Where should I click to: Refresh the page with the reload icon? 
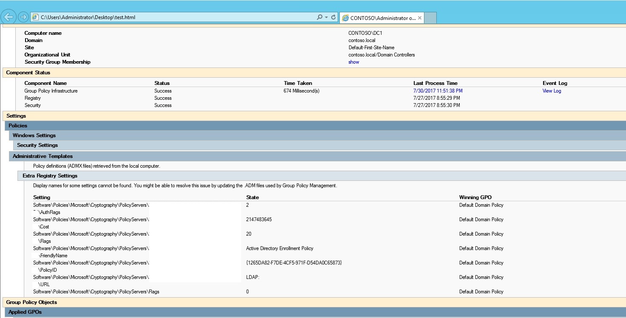[x=333, y=17]
